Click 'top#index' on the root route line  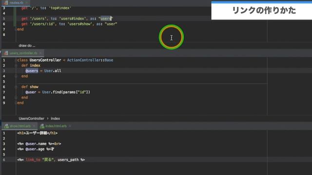(60, 8)
